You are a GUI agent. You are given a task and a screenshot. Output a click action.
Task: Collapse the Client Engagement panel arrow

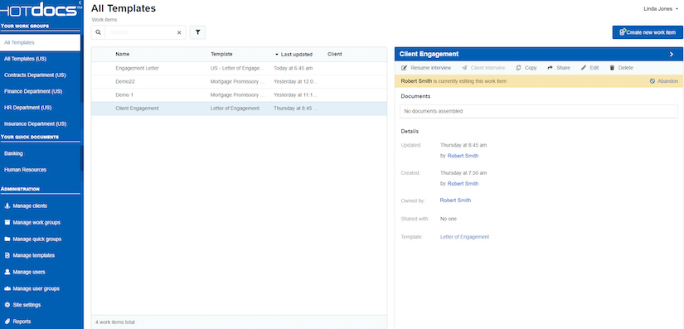point(672,55)
